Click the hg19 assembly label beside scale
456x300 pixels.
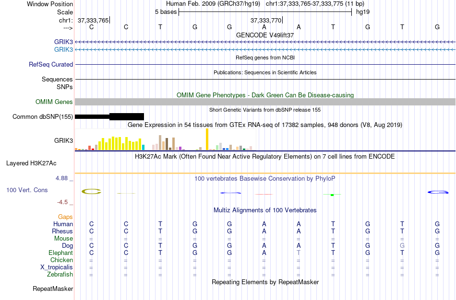(363, 12)
